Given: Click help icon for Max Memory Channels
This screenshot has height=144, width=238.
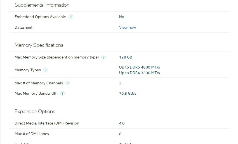Looking at the screenshot, I should 68,83.
